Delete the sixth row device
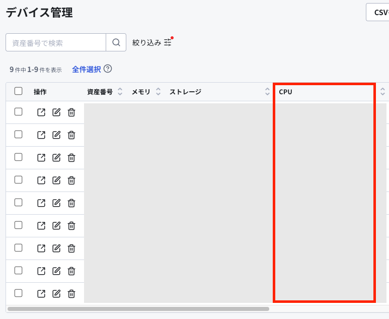The height and width of the screenshot is (319, 389). coord(71,226)
